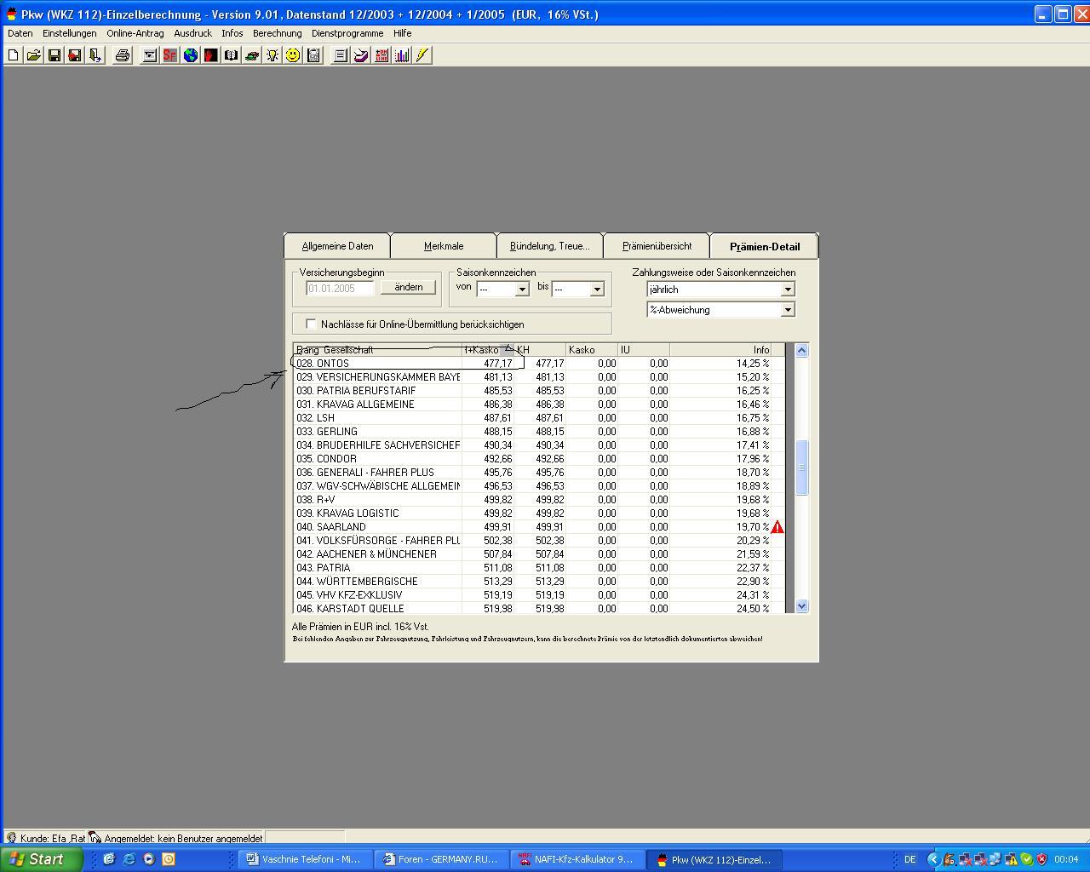Click the KH column header
Screen dimensions: 1090x872
[540, 350]
